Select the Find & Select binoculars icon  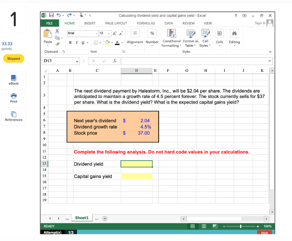click(234, 33)
